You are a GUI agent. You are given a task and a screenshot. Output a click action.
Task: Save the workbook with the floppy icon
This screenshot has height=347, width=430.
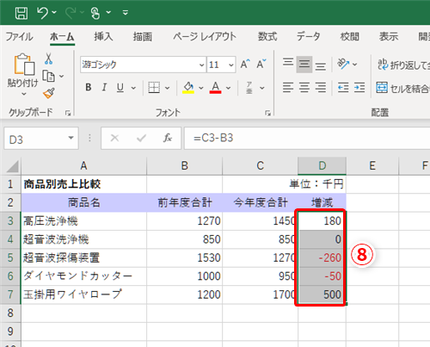[21, 13]
